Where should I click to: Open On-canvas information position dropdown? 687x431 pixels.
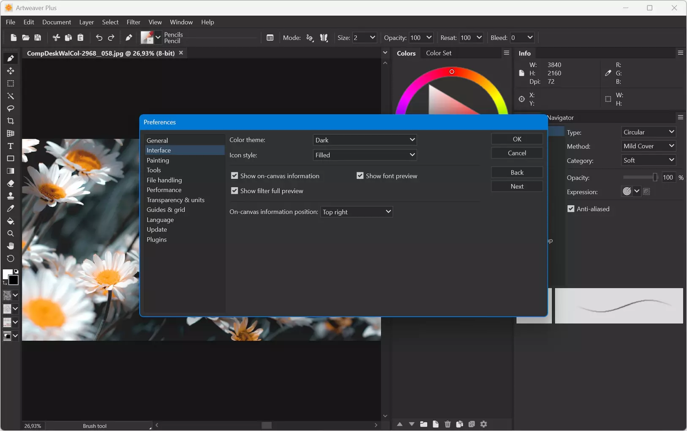click(357, 212)
